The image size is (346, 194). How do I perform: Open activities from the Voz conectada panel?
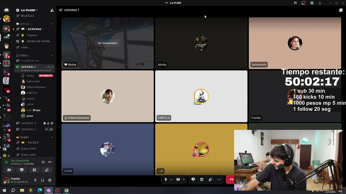34,170
